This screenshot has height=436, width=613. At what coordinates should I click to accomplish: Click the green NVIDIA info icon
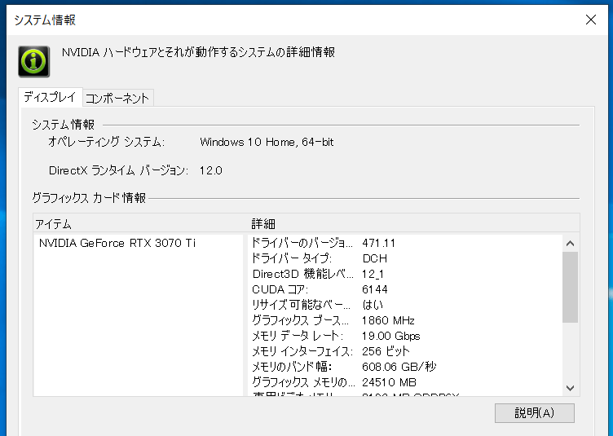pos(34,61)
